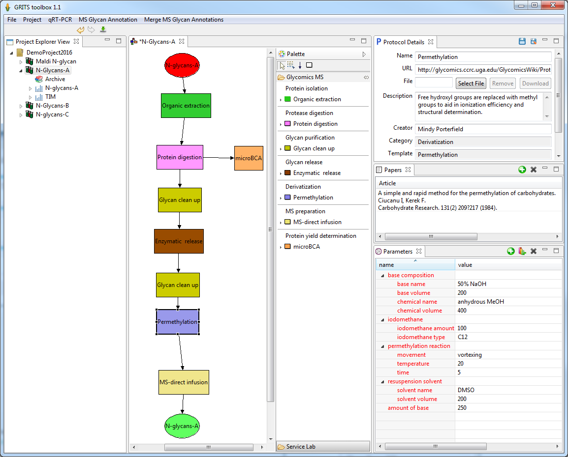The height and width of the screenshot is (457, 568).
Task: Remove the paper with the X icon
Action: coord(533,169)
